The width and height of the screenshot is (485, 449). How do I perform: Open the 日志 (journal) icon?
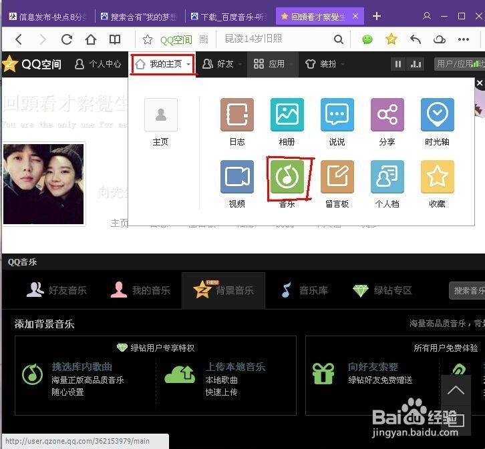(237, 115)
